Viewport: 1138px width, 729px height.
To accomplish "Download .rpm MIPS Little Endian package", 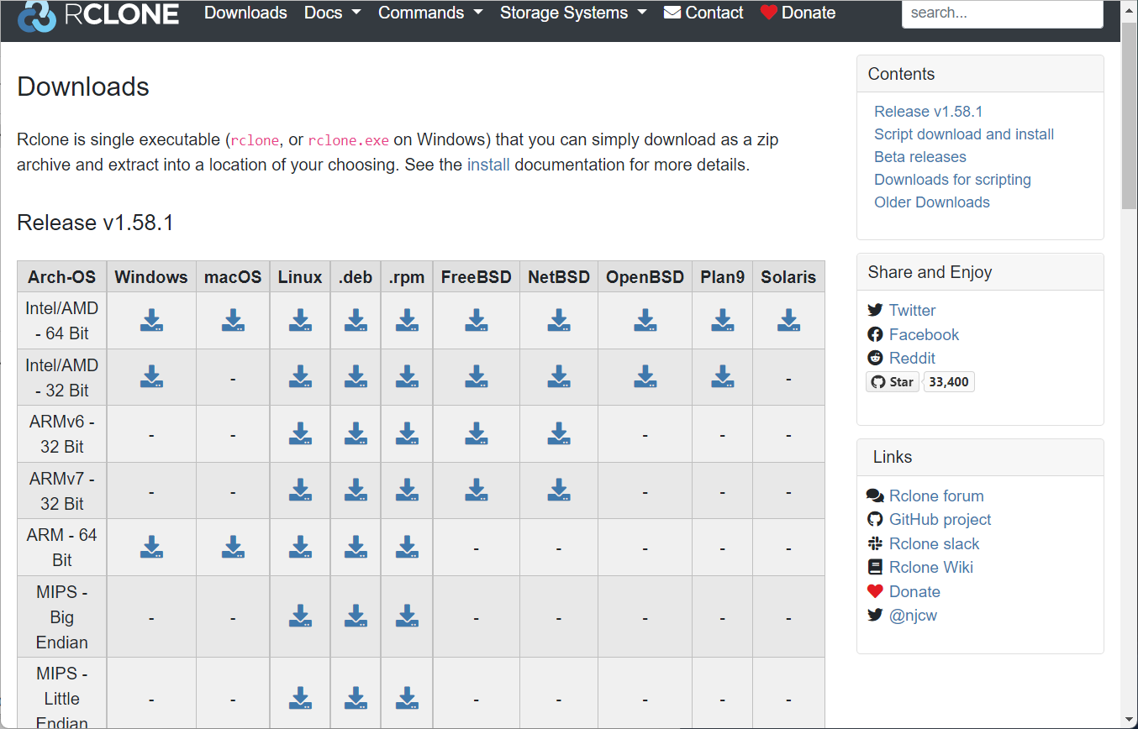I will point(407,698).
